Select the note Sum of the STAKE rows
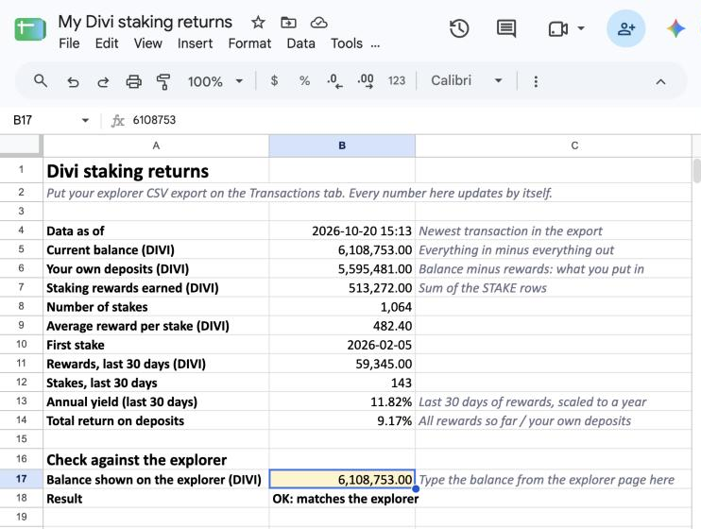 point(553,287)
